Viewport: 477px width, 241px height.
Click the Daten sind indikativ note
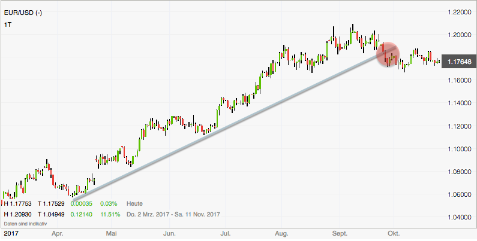coord(26,224)
